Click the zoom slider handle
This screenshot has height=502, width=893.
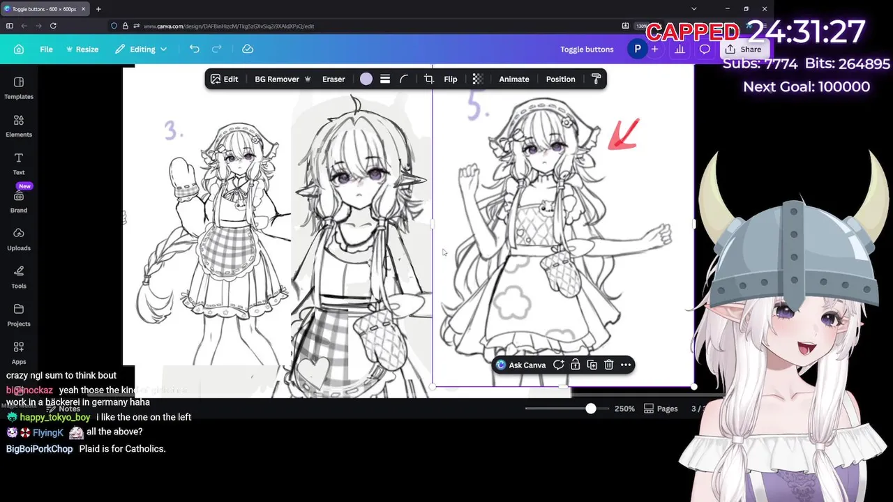point(591,409)
